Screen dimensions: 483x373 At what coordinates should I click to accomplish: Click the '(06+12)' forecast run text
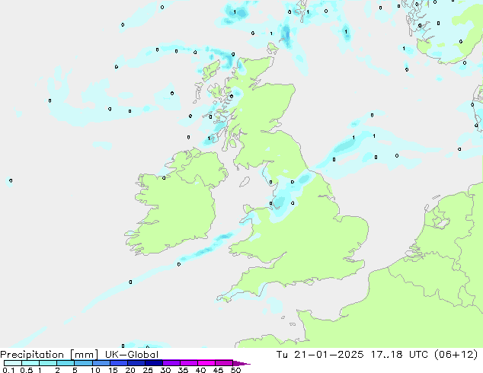(x=456, y=355)
